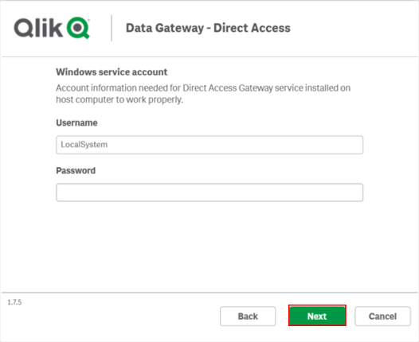Click the grey Qlik wordmark letters
Screen dimensions: 419x342
coord(38,28)
